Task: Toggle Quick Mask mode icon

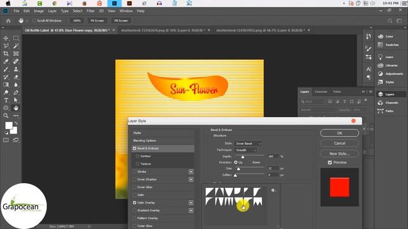Action: (x=6, y=140)
